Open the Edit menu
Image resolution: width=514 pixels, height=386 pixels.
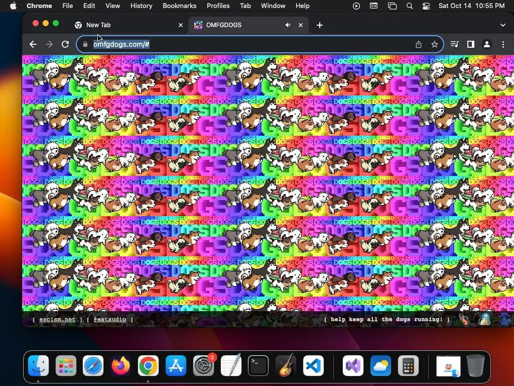[x=89, y=6]
